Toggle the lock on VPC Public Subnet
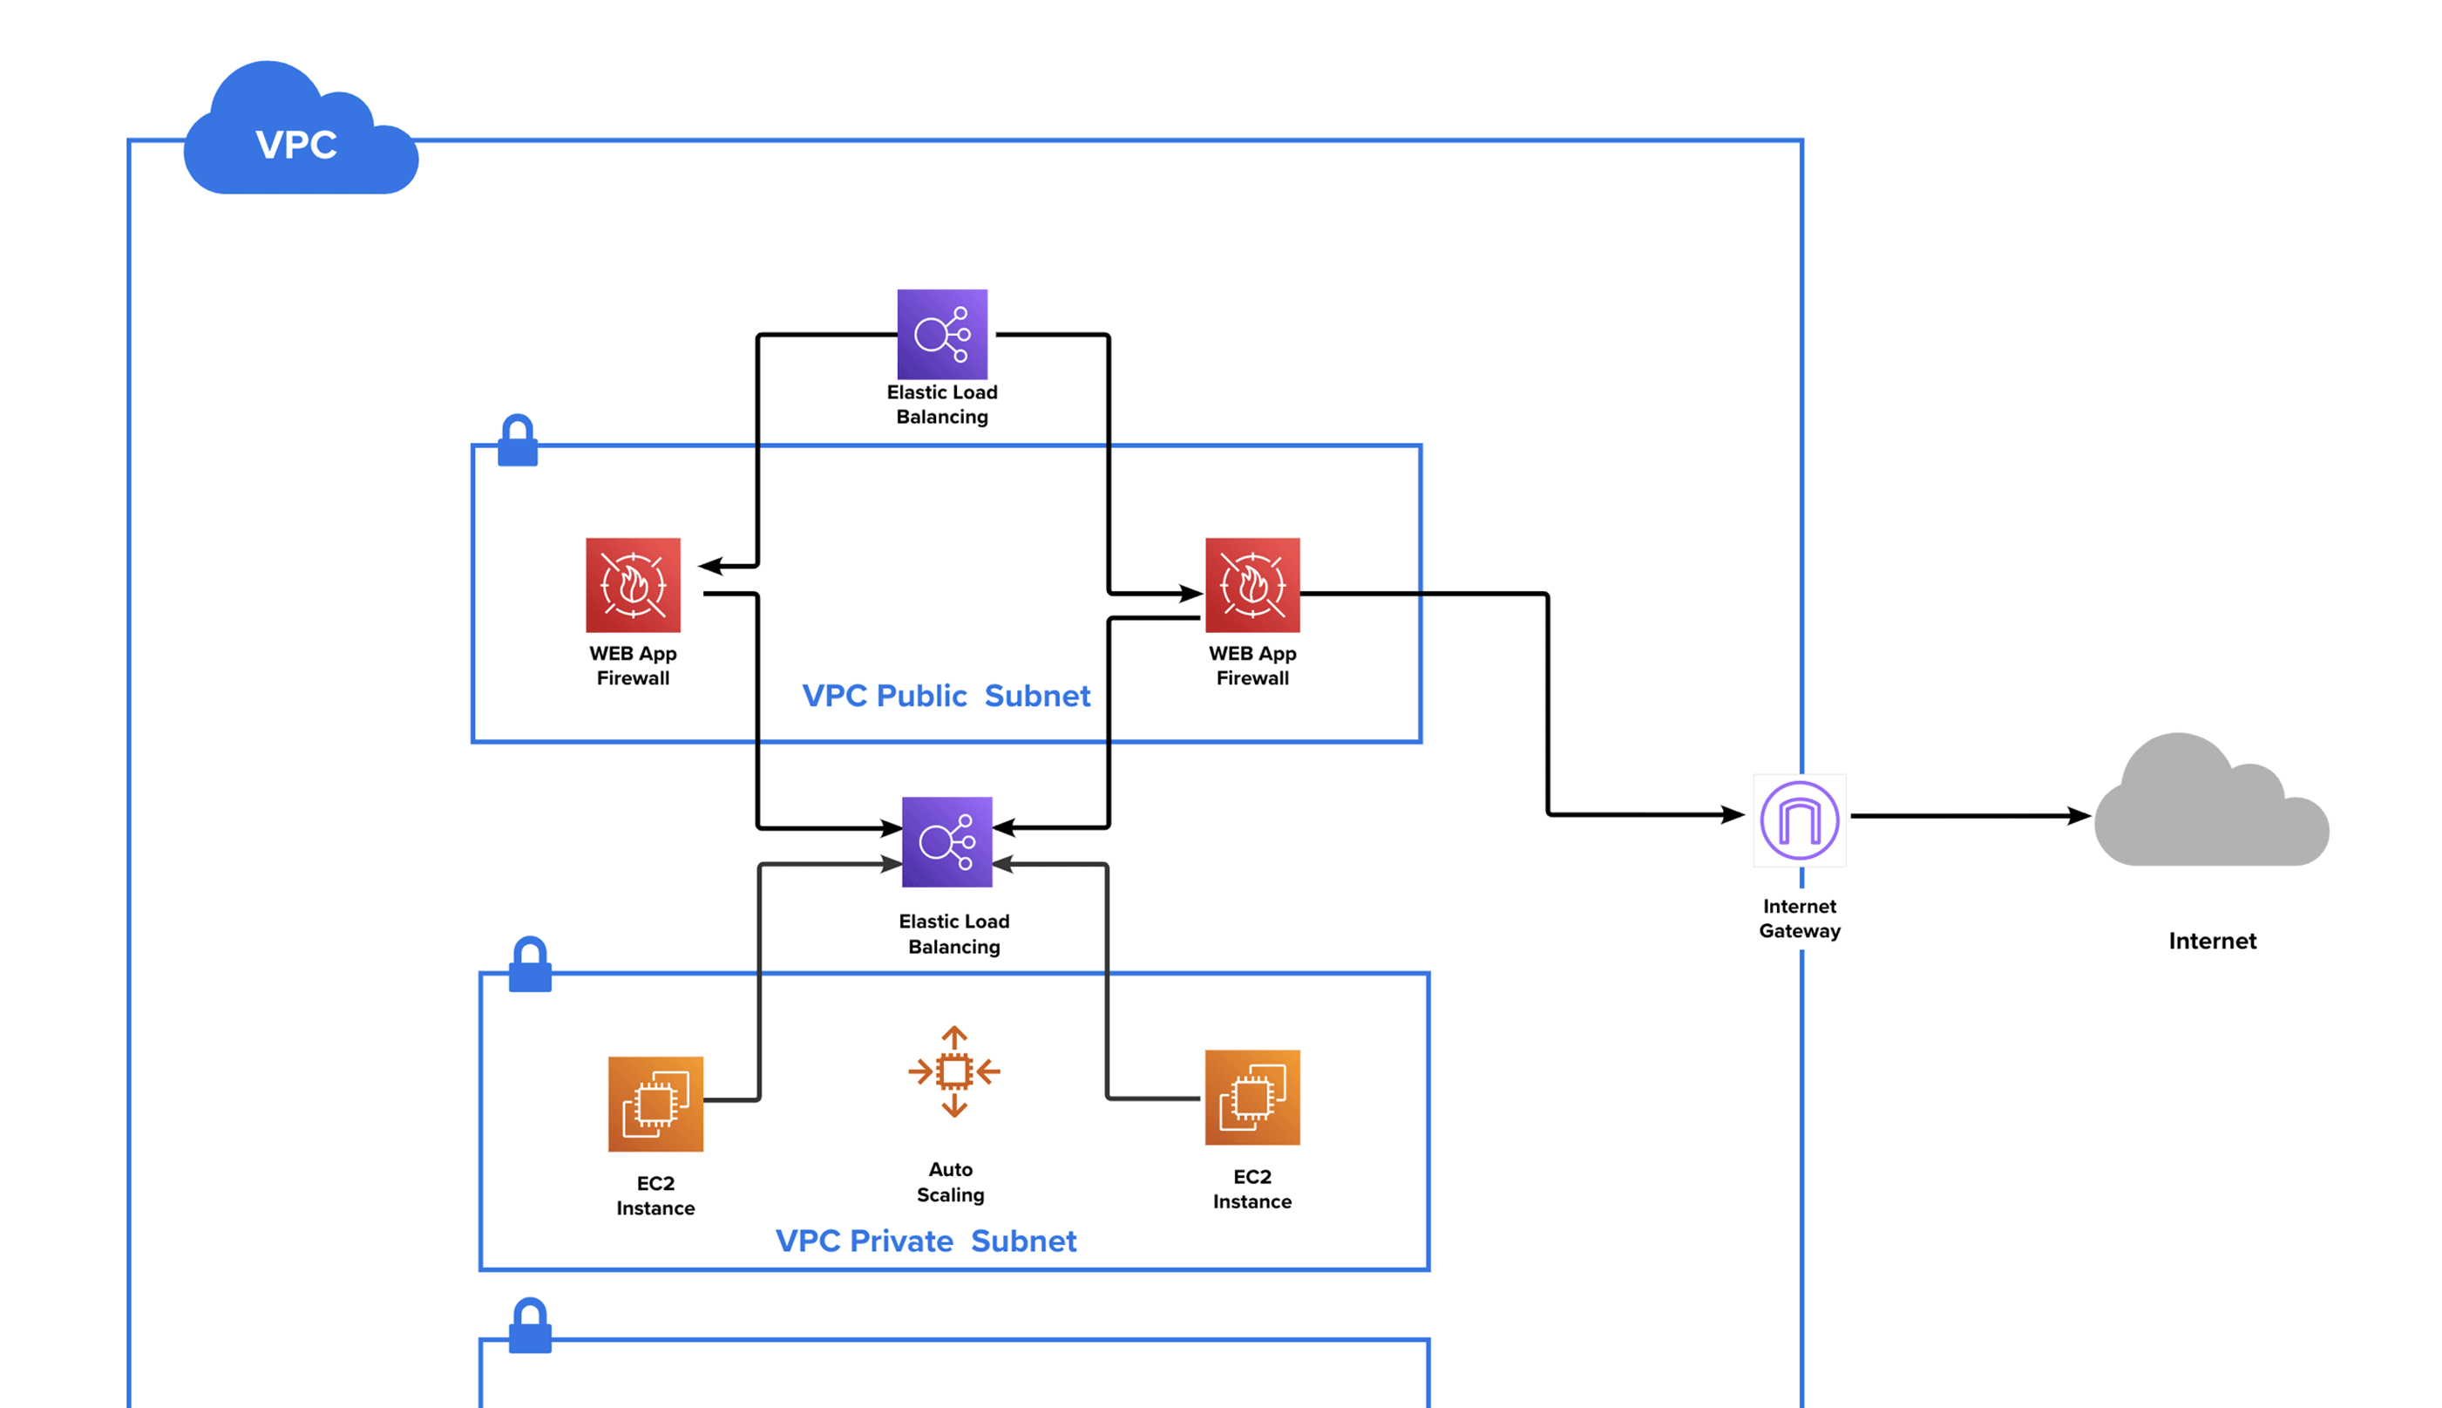2442x1408 pixels. tap(518, 443)
